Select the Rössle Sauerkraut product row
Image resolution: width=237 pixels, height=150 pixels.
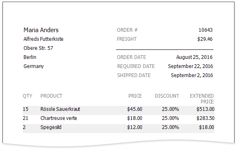pos(118,109)
